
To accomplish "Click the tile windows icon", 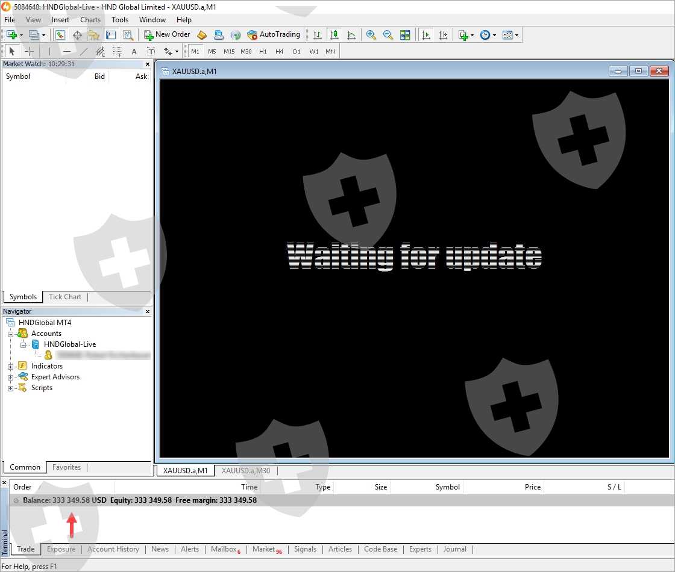I will coord(405,35).
